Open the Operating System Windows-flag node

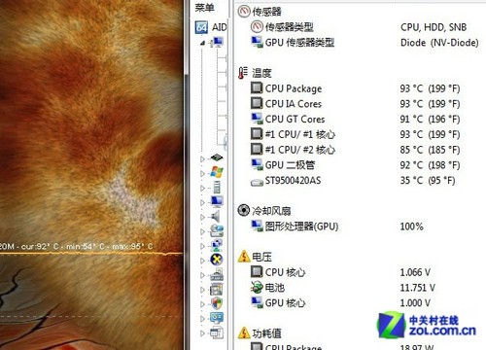(217, 172)
